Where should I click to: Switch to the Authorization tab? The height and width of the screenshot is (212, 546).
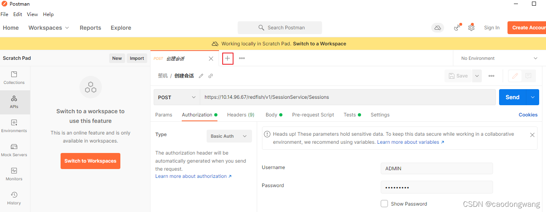[x=199, y=114]
